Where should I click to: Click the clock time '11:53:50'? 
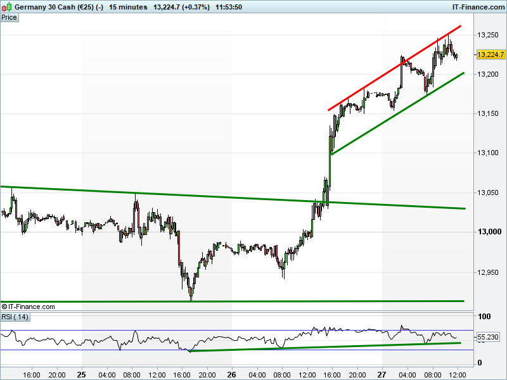(229, 7)
